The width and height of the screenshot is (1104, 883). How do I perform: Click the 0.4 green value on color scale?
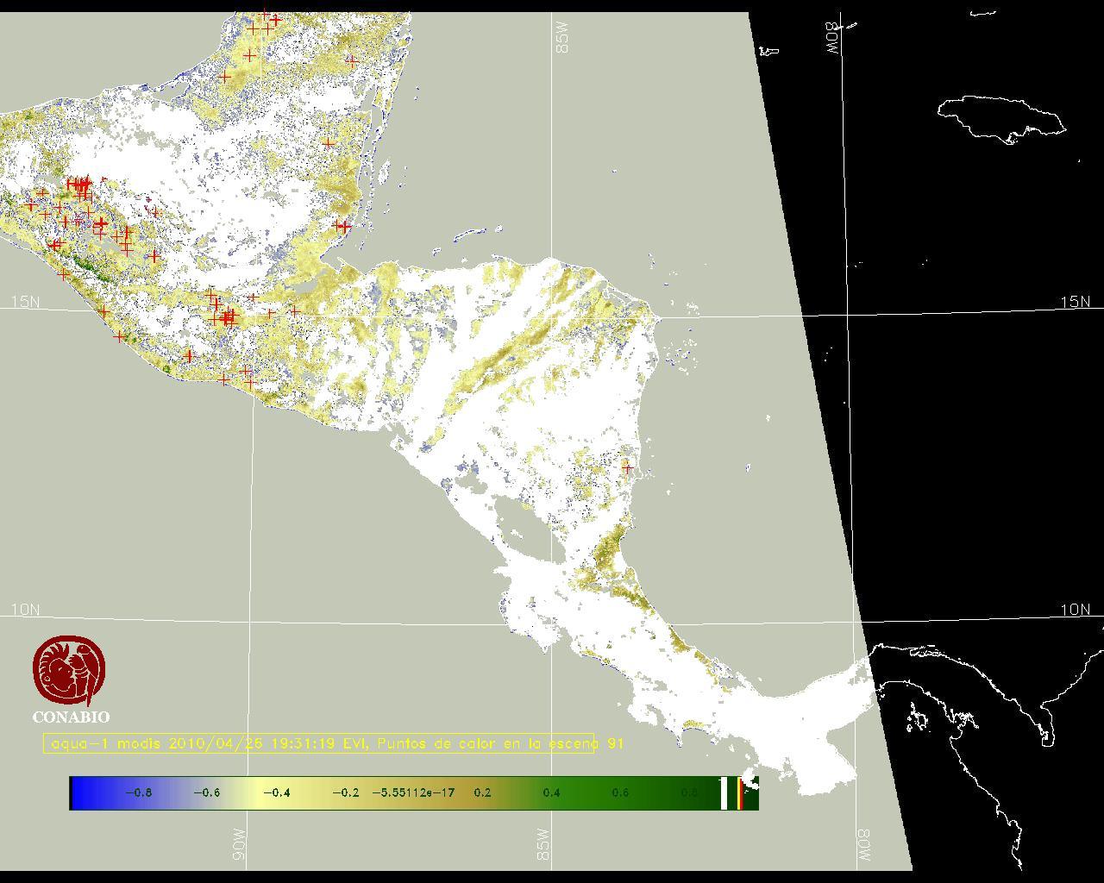pos(551,792)
